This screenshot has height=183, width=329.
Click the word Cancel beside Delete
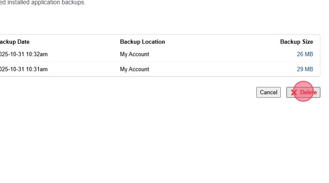pyautogui.click(x=268, y=93)
